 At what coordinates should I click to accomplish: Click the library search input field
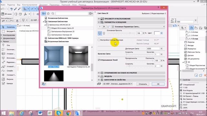(x=72, y=14)
